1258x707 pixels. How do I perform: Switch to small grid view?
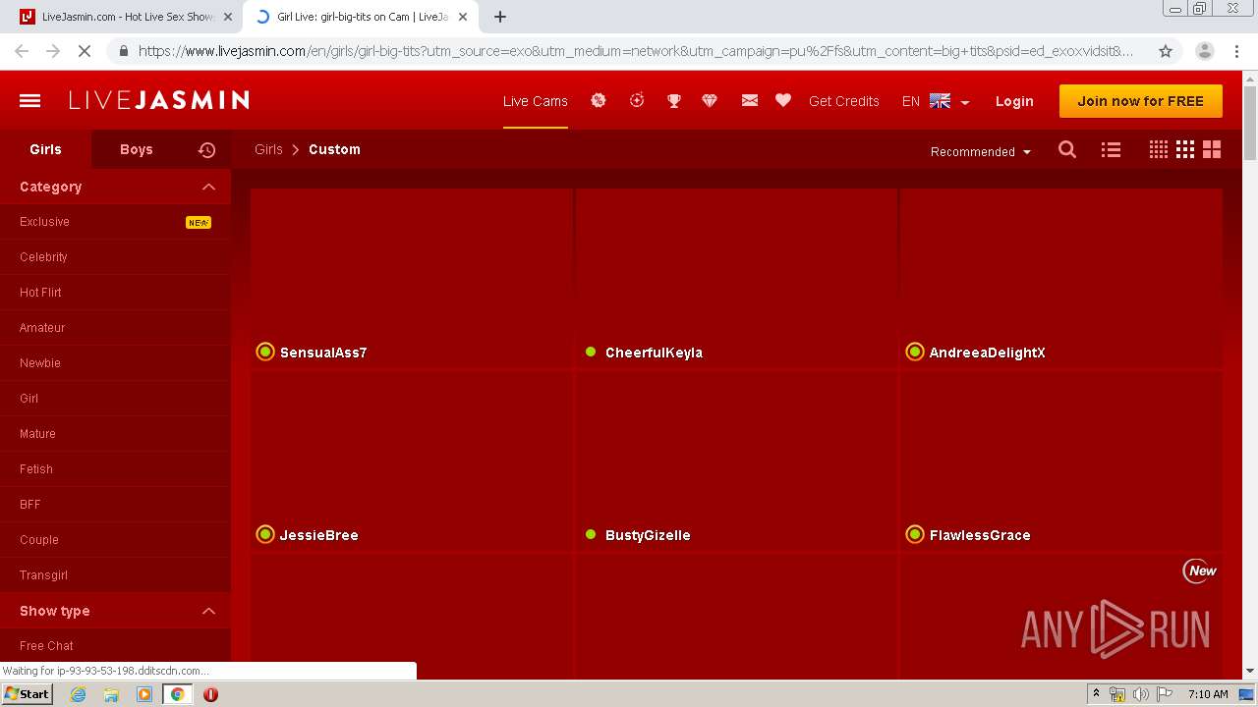pyautogui.click(x=1159, y=149)
